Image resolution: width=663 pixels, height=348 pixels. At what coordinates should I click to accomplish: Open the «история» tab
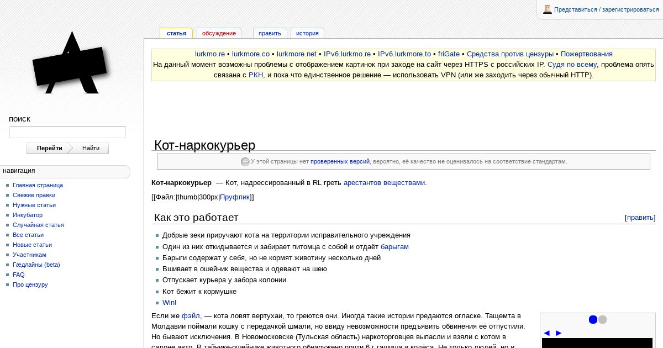307,33
